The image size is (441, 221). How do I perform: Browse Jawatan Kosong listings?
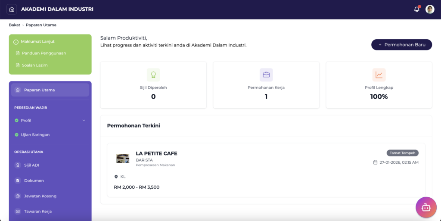pyautogui.click(x=40, y=196)
